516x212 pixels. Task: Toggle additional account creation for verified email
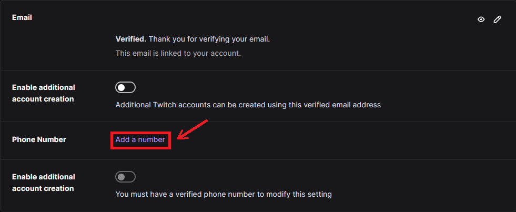125,87
